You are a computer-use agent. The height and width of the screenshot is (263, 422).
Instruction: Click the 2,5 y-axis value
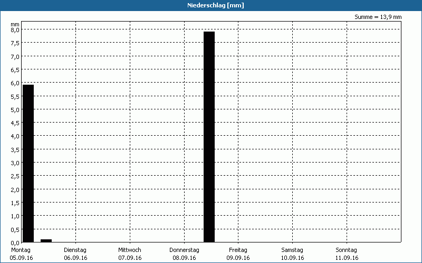point(15,176)
